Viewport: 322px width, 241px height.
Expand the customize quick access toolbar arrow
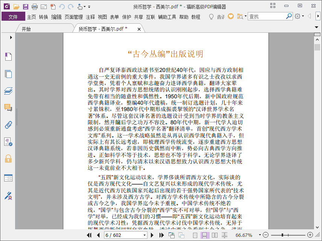click(x=89, y=7)
